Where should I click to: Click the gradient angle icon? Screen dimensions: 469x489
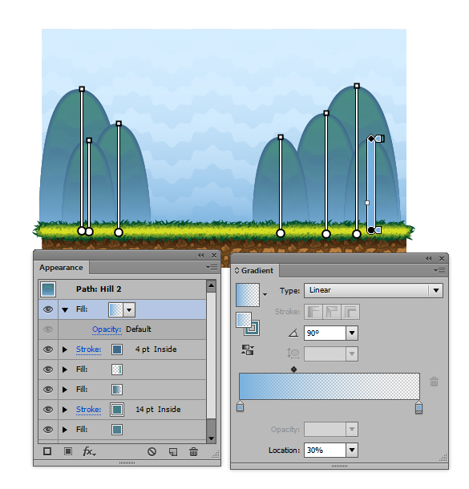(293, 333)
